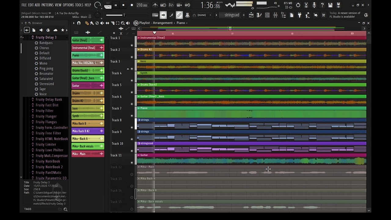The width and height of the screenshot is (391, 220).
Task: Select the Miku Back B #2 clip
Action: pyautogui.click(x=88, y=131)
